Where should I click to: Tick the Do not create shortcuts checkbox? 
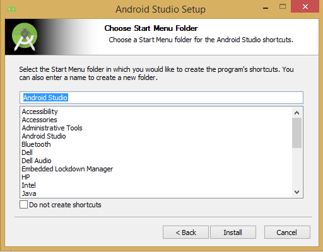23,204
